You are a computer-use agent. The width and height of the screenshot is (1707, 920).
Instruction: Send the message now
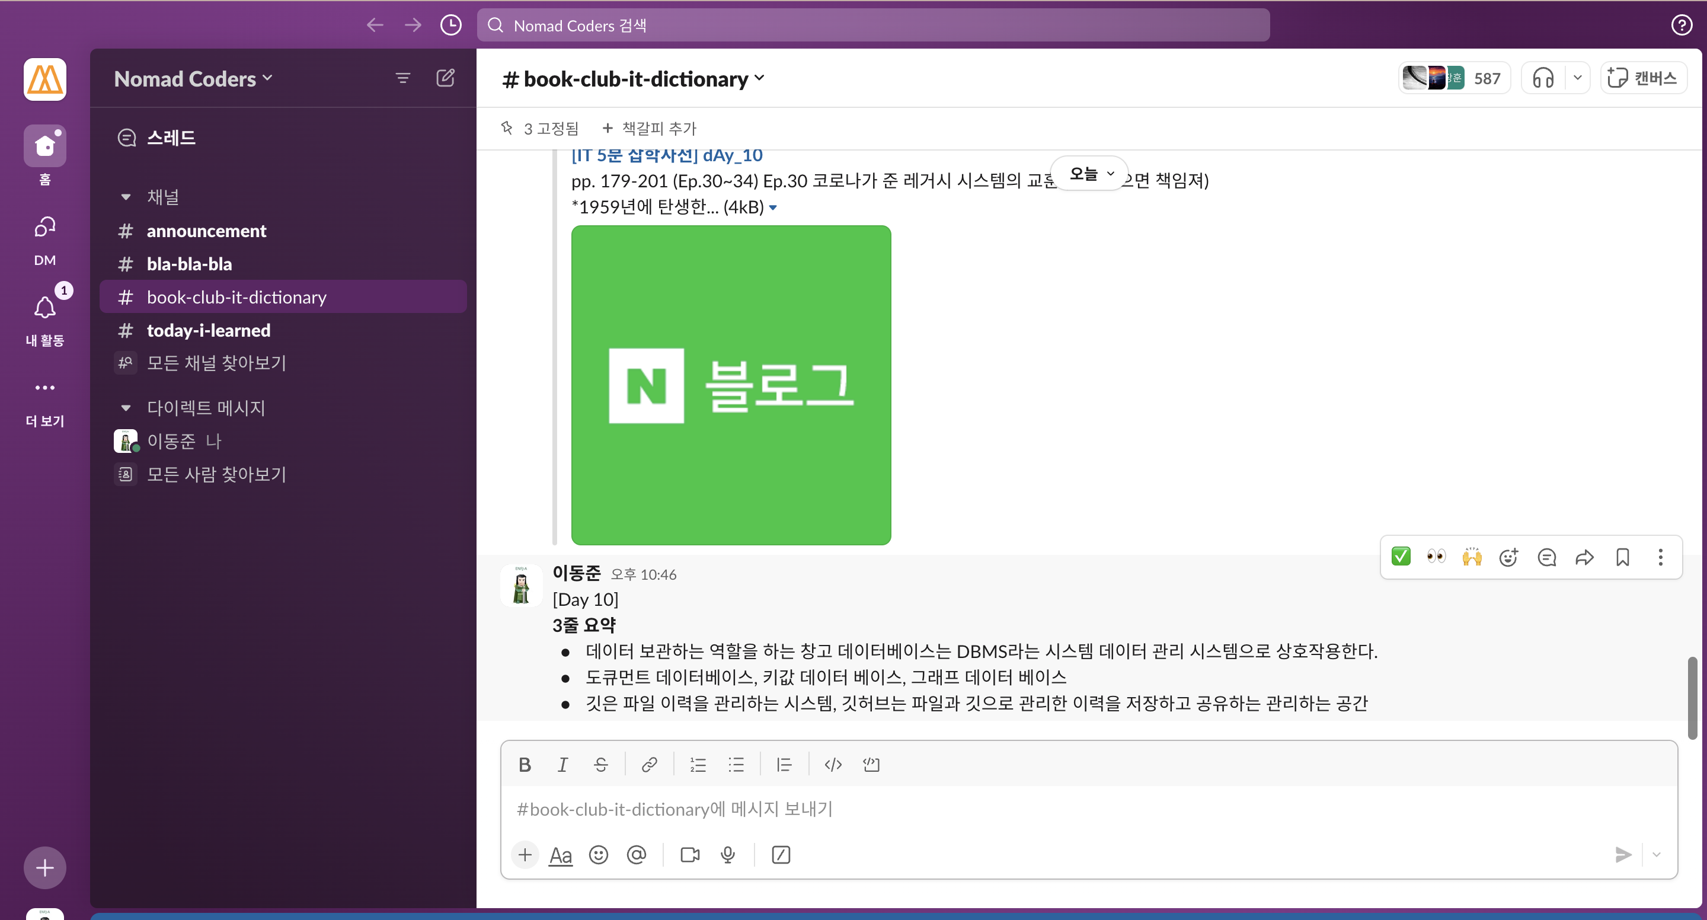click(1623, 855)
